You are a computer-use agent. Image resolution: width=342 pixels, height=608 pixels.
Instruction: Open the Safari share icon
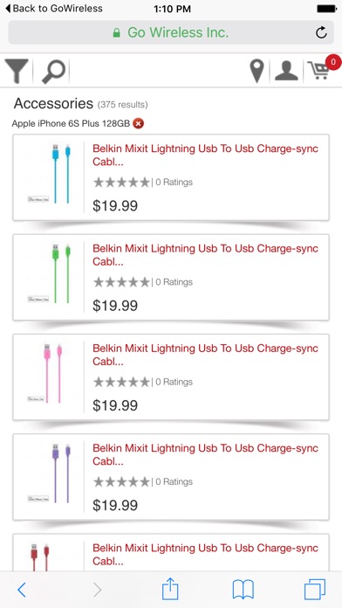pos(170,589)
